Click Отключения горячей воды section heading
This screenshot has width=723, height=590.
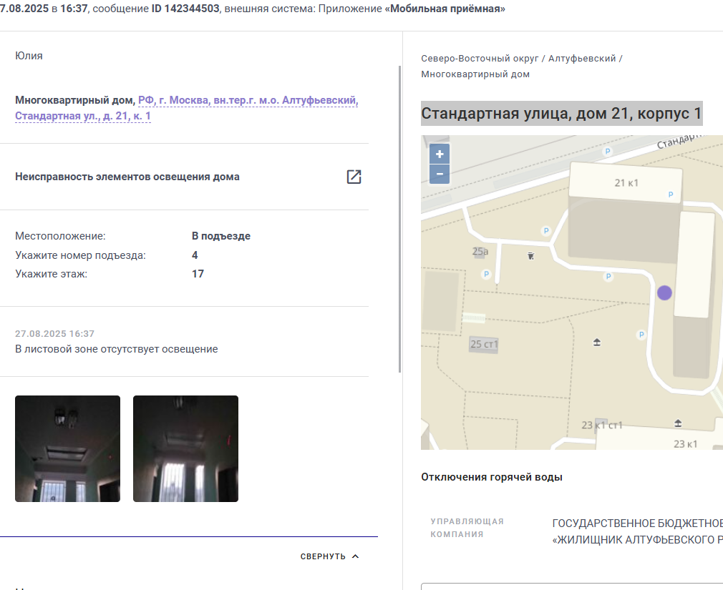click(x=492, y=477)
